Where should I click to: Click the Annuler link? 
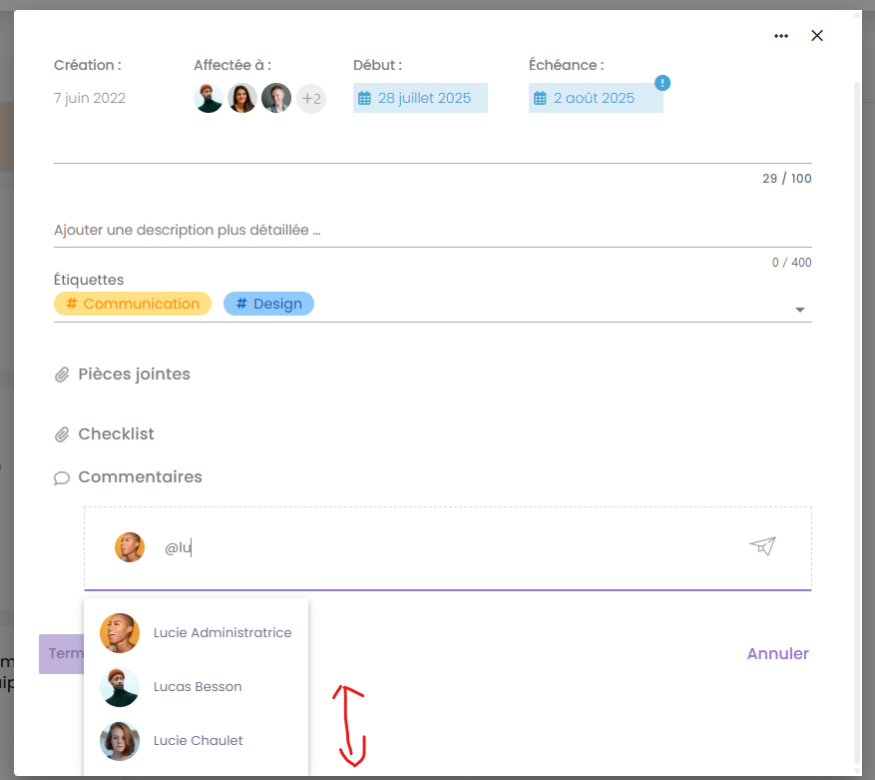[778, 653]
